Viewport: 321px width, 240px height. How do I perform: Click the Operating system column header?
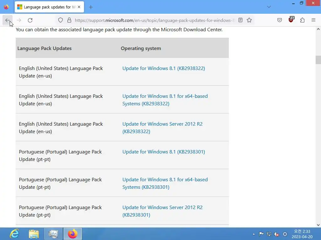[x=141, y=48]
